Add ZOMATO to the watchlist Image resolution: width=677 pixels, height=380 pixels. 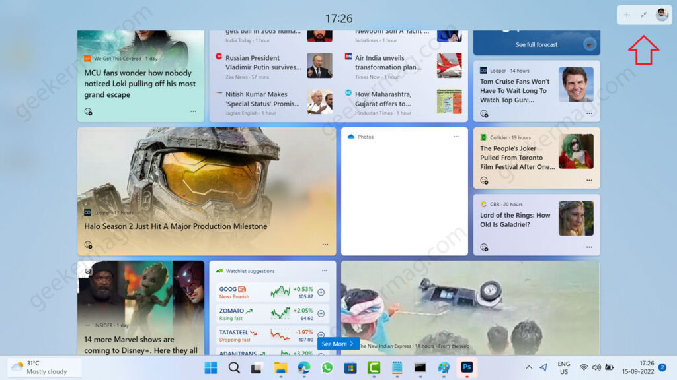pyautogui.click(x=321, y=313)
